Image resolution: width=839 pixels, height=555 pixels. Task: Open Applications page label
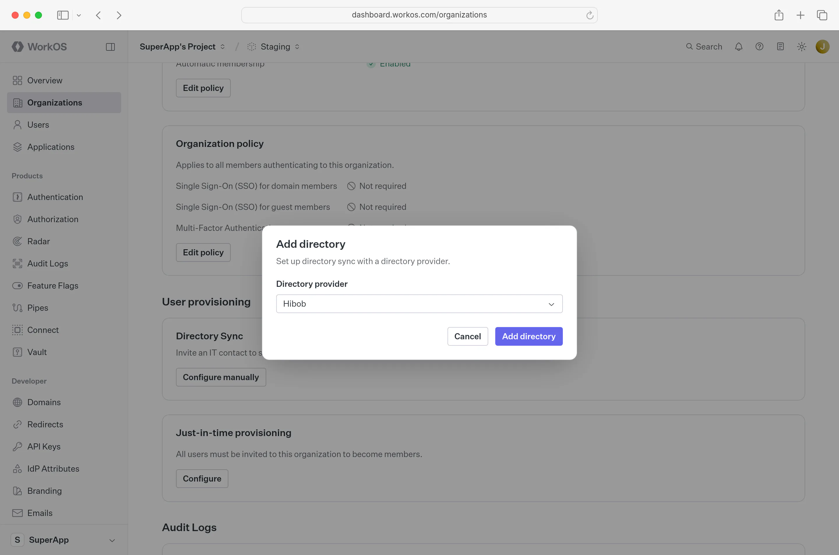(51, 147)
